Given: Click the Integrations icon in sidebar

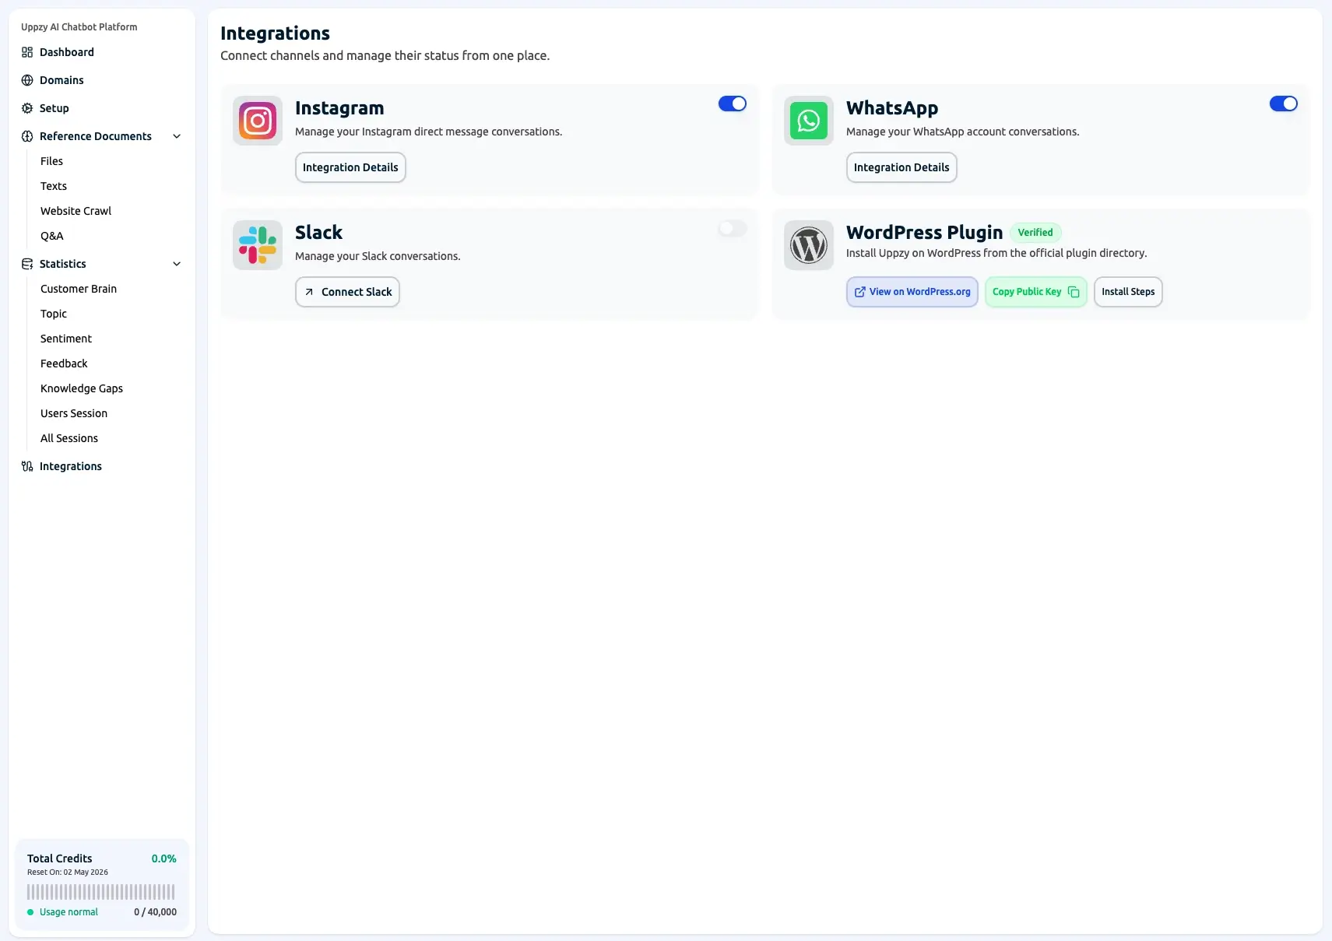Looking at the screenshot, I should pos(27,466).
